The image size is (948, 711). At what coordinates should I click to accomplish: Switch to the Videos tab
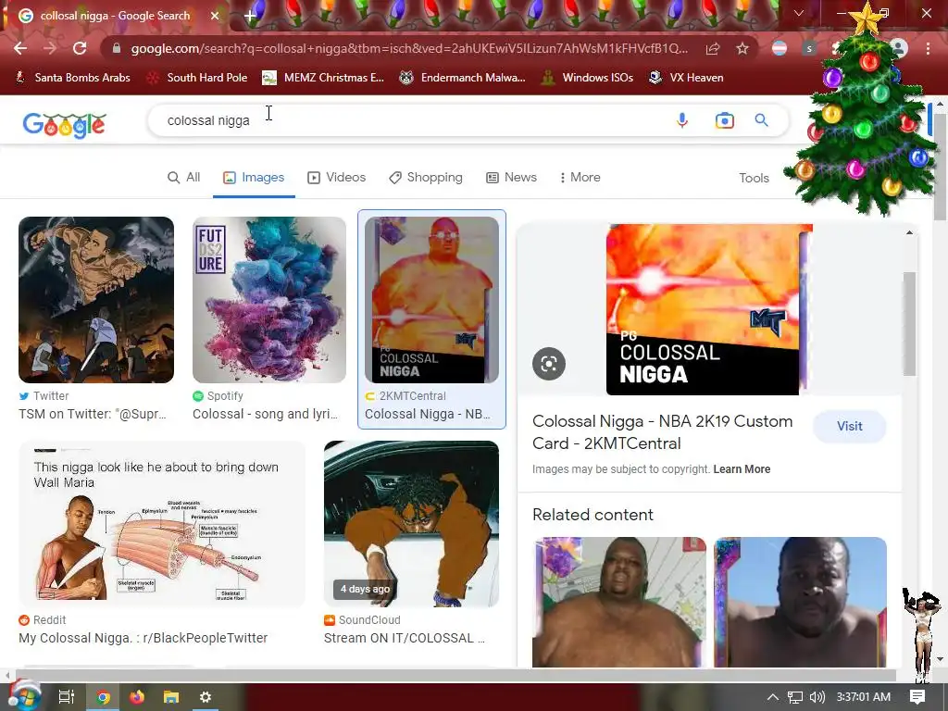coord(337,177)
